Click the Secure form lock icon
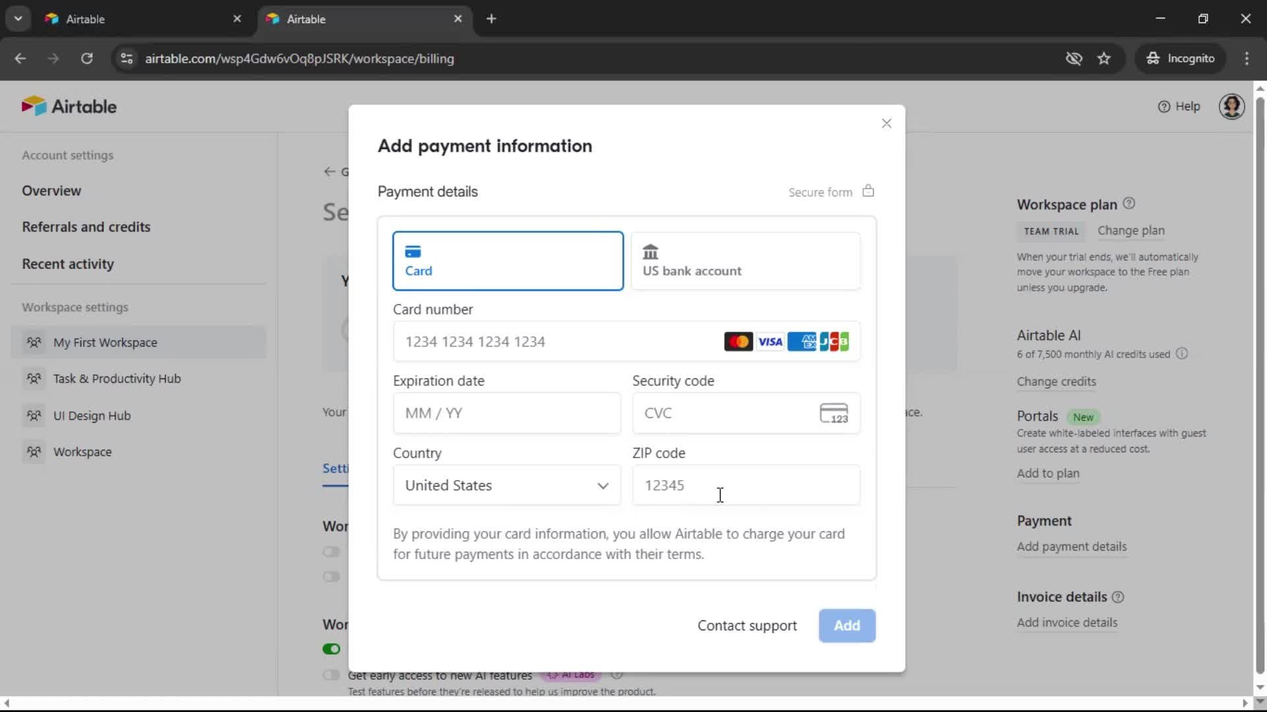Screen dimensions: 1267x712 coord(868,191)
